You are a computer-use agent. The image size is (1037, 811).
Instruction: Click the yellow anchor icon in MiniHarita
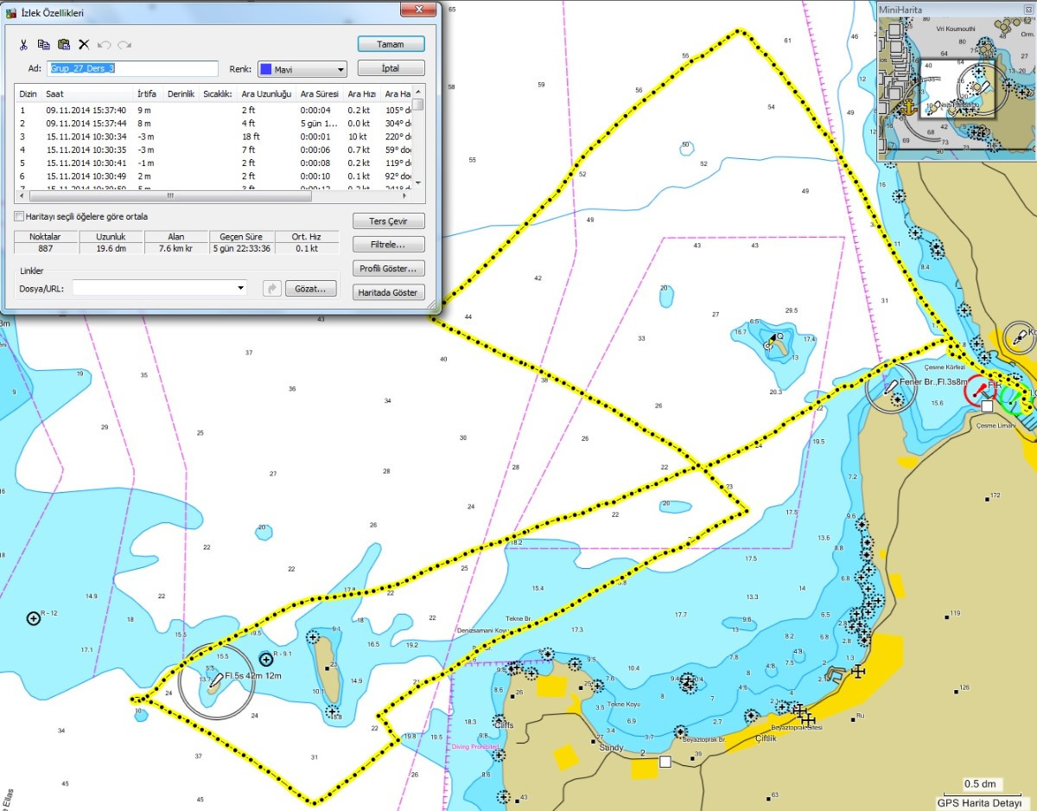(907, 107)
